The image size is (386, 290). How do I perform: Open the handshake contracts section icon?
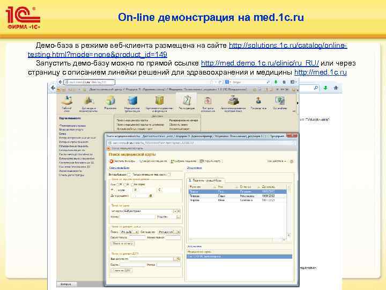pos(88,100)
